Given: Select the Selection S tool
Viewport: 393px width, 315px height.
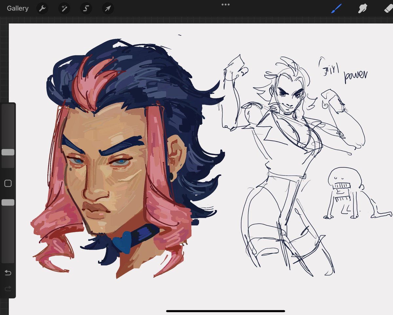Looking at the screenshot, I should coord(86,9).
